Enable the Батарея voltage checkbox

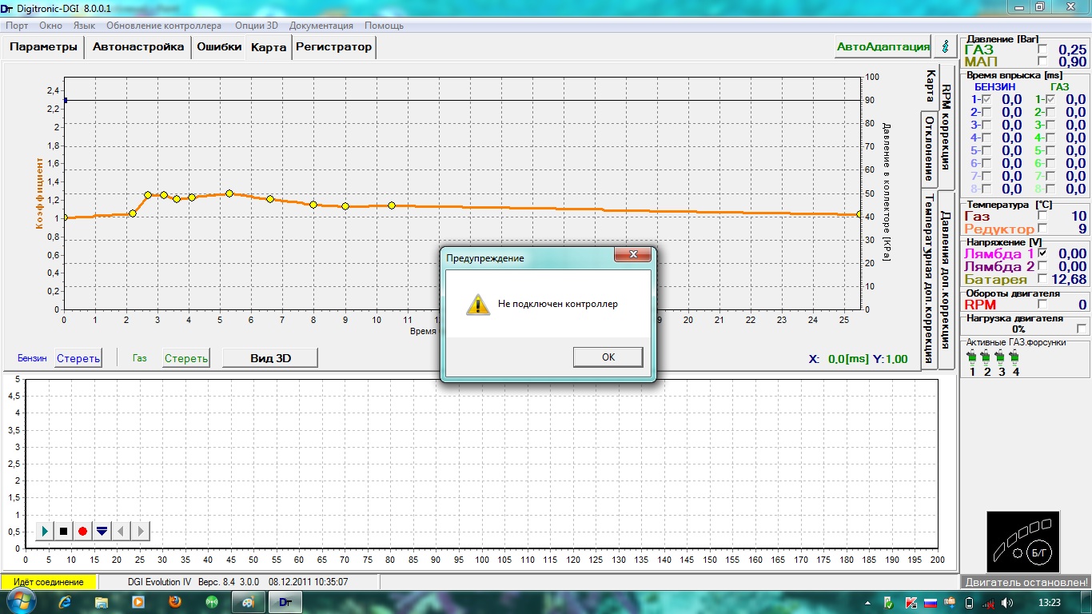pyautogui.click(x=1042, y=278)
